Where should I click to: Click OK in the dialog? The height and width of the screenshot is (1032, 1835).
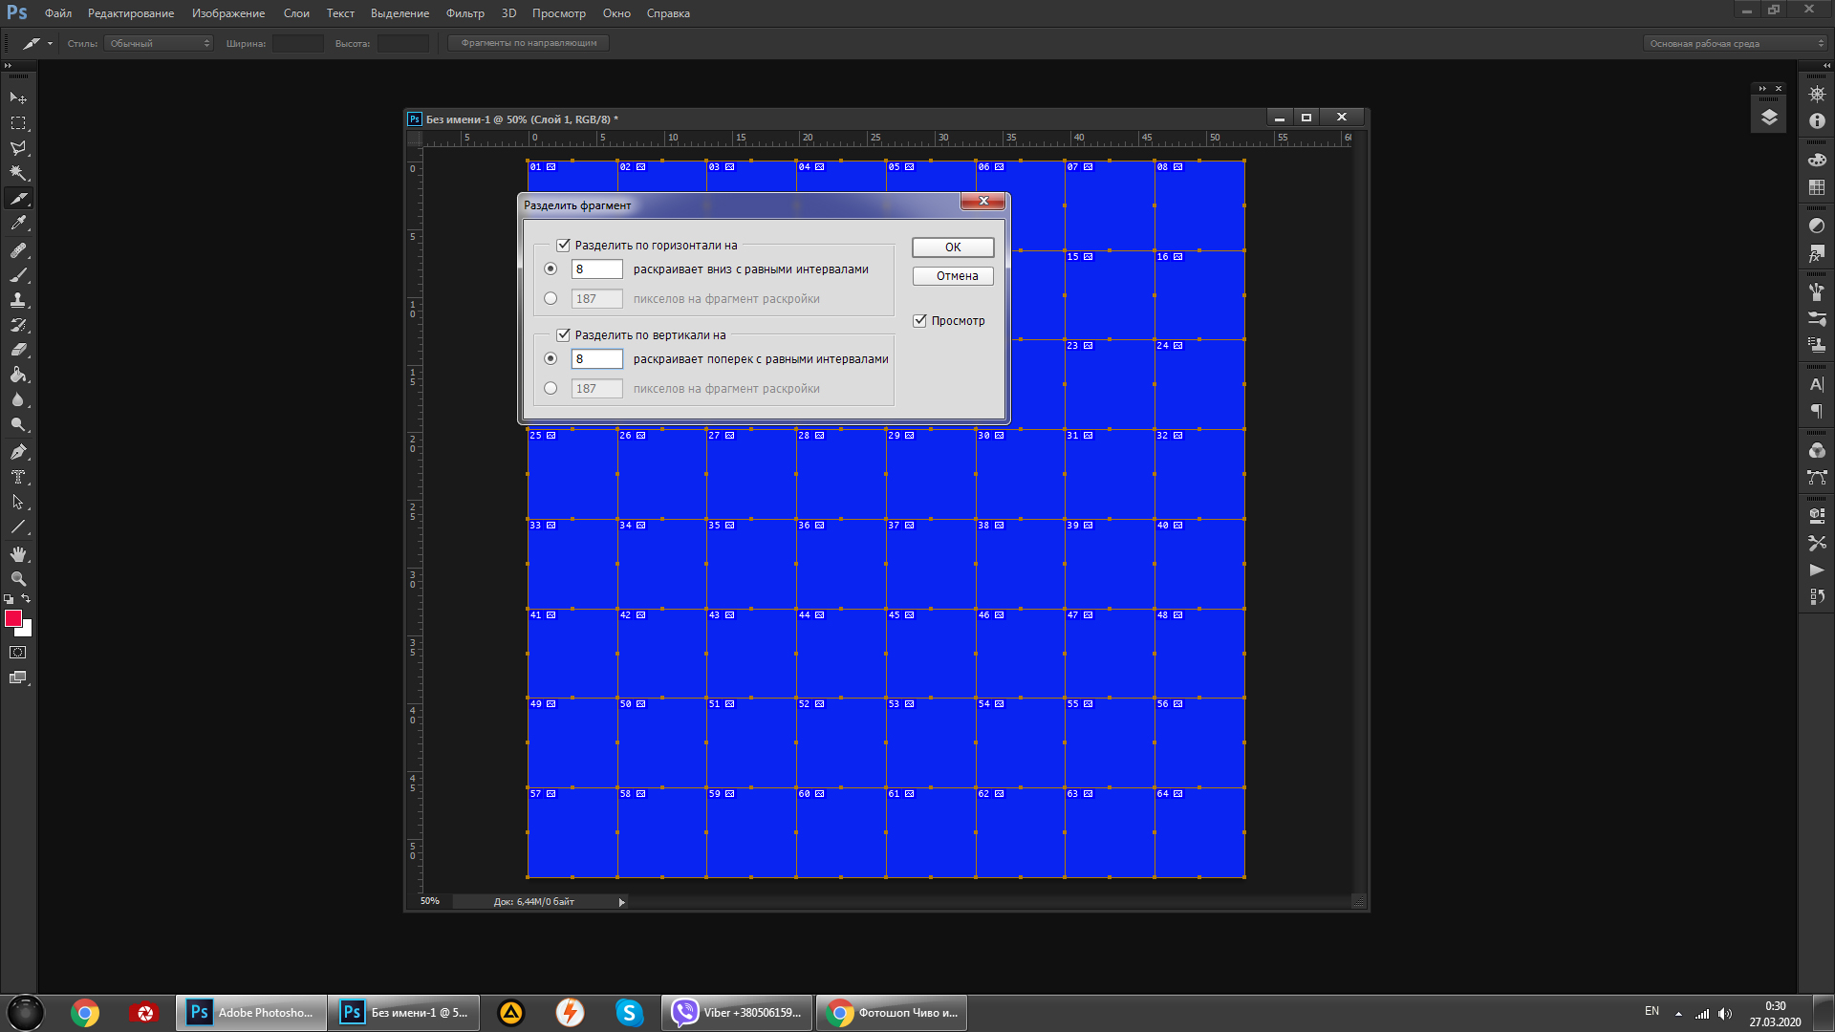tap(953, 247)
